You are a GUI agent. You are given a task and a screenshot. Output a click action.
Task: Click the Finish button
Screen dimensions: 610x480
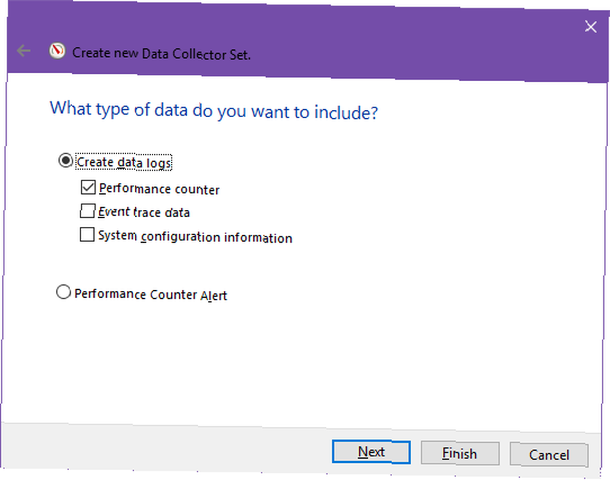[x=460, y=453]
